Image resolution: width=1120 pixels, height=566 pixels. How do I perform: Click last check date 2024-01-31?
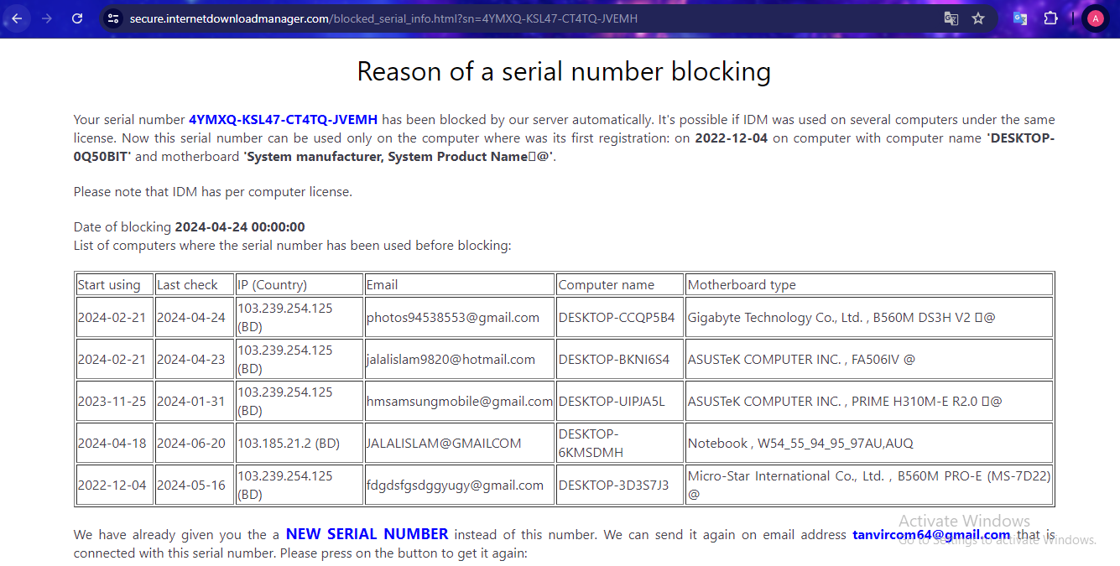191,401
